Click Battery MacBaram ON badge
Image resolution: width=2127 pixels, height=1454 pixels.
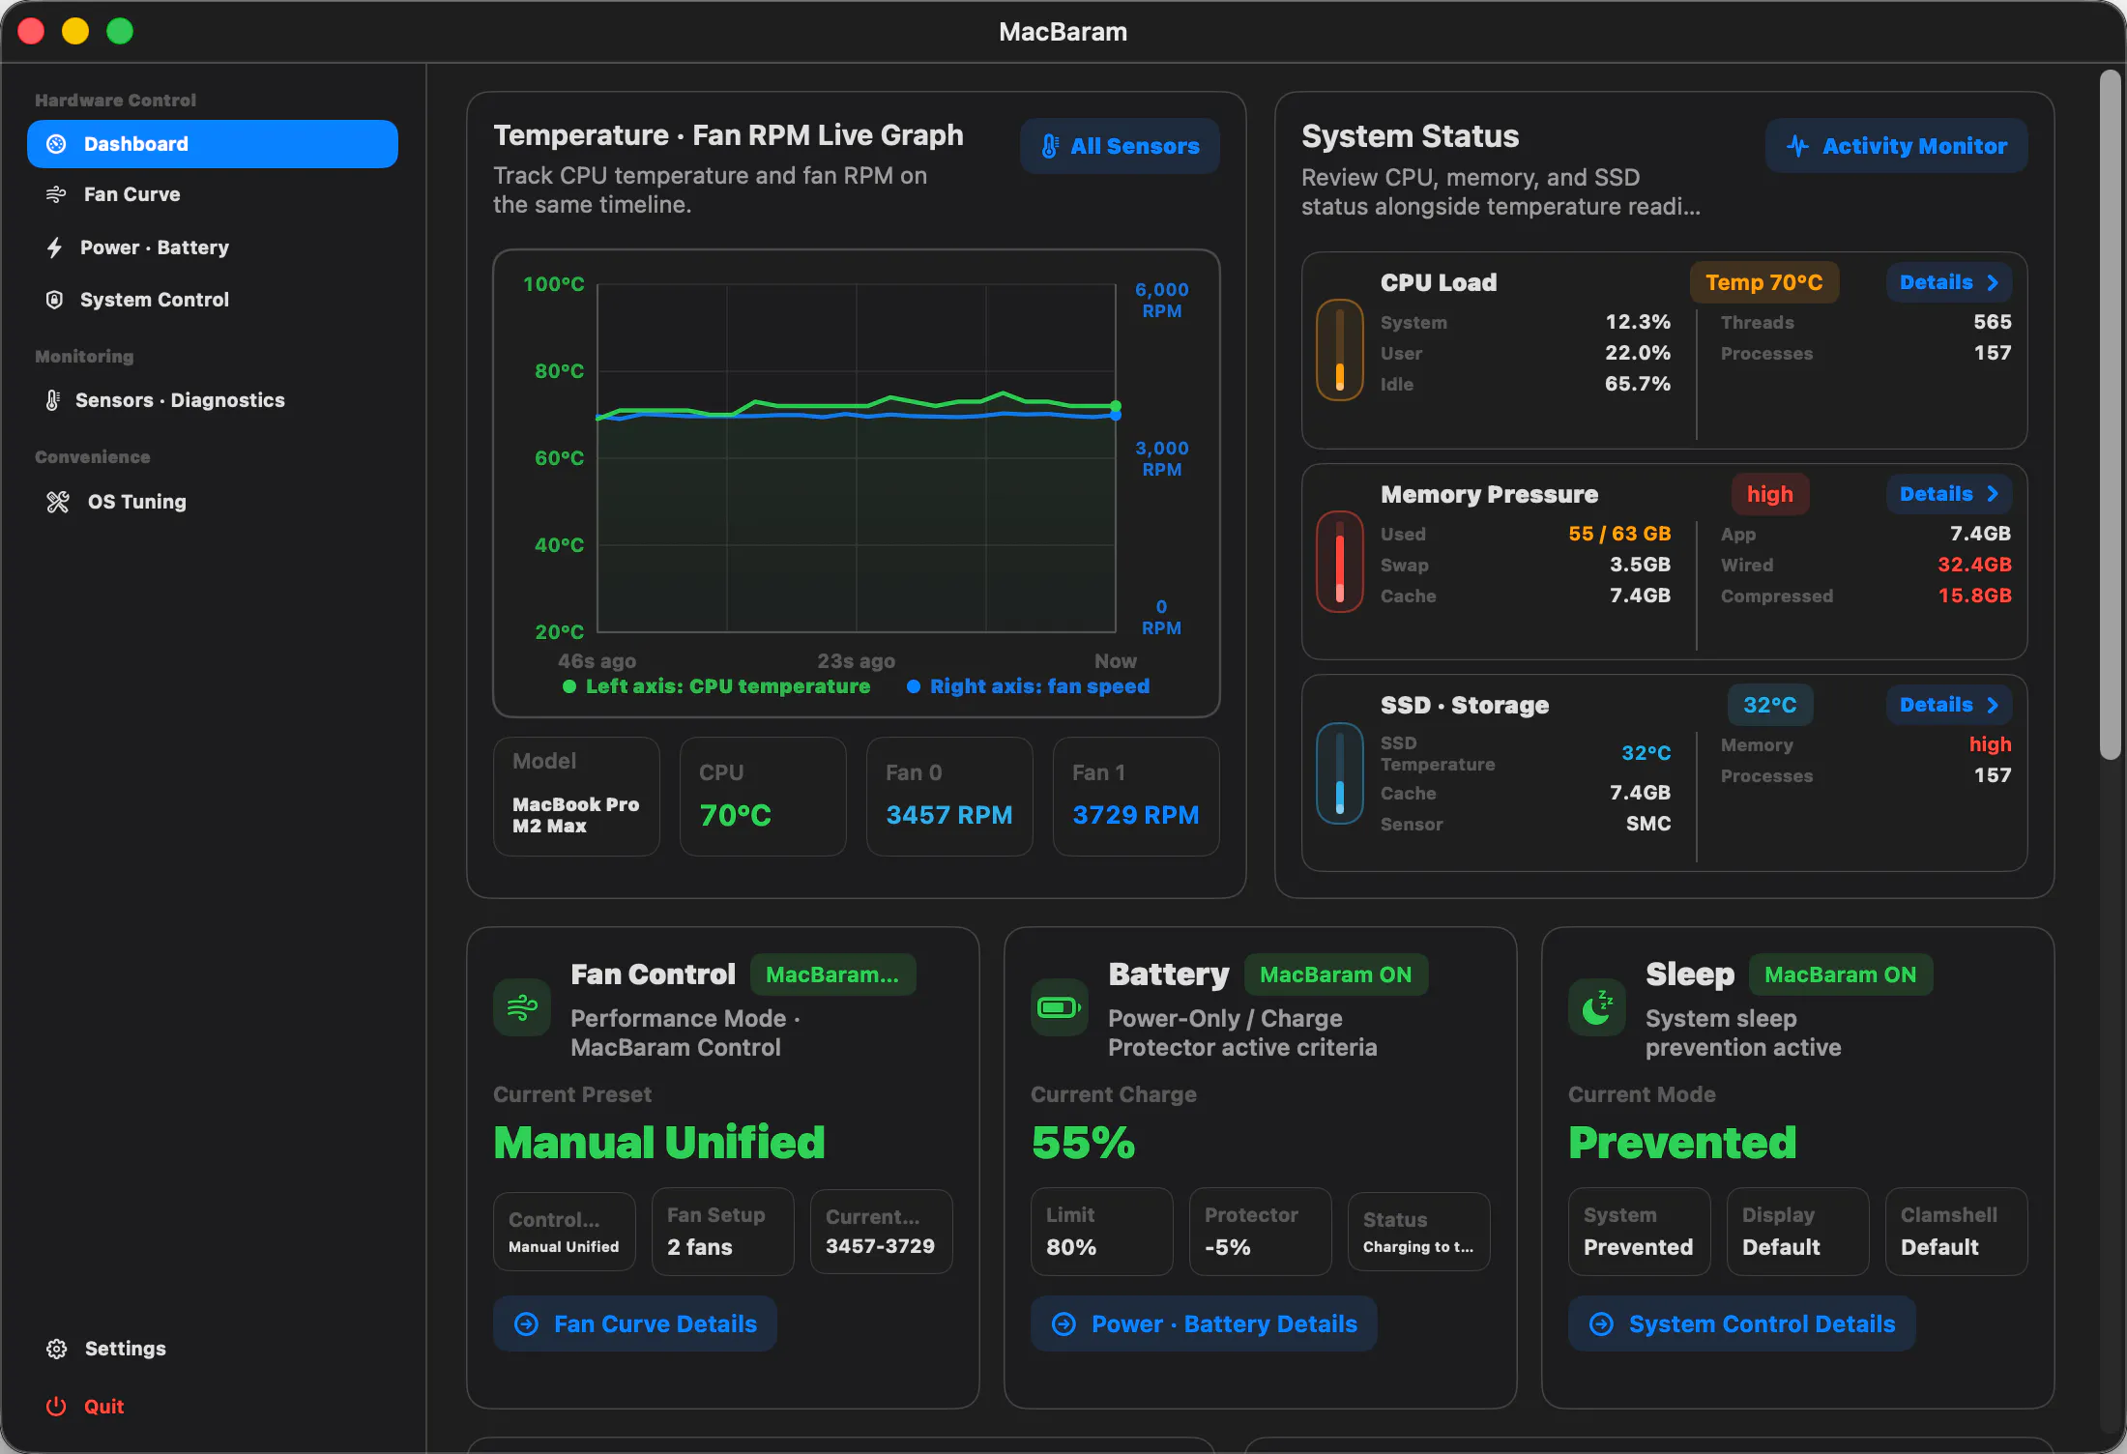(x=1336, y=974)
